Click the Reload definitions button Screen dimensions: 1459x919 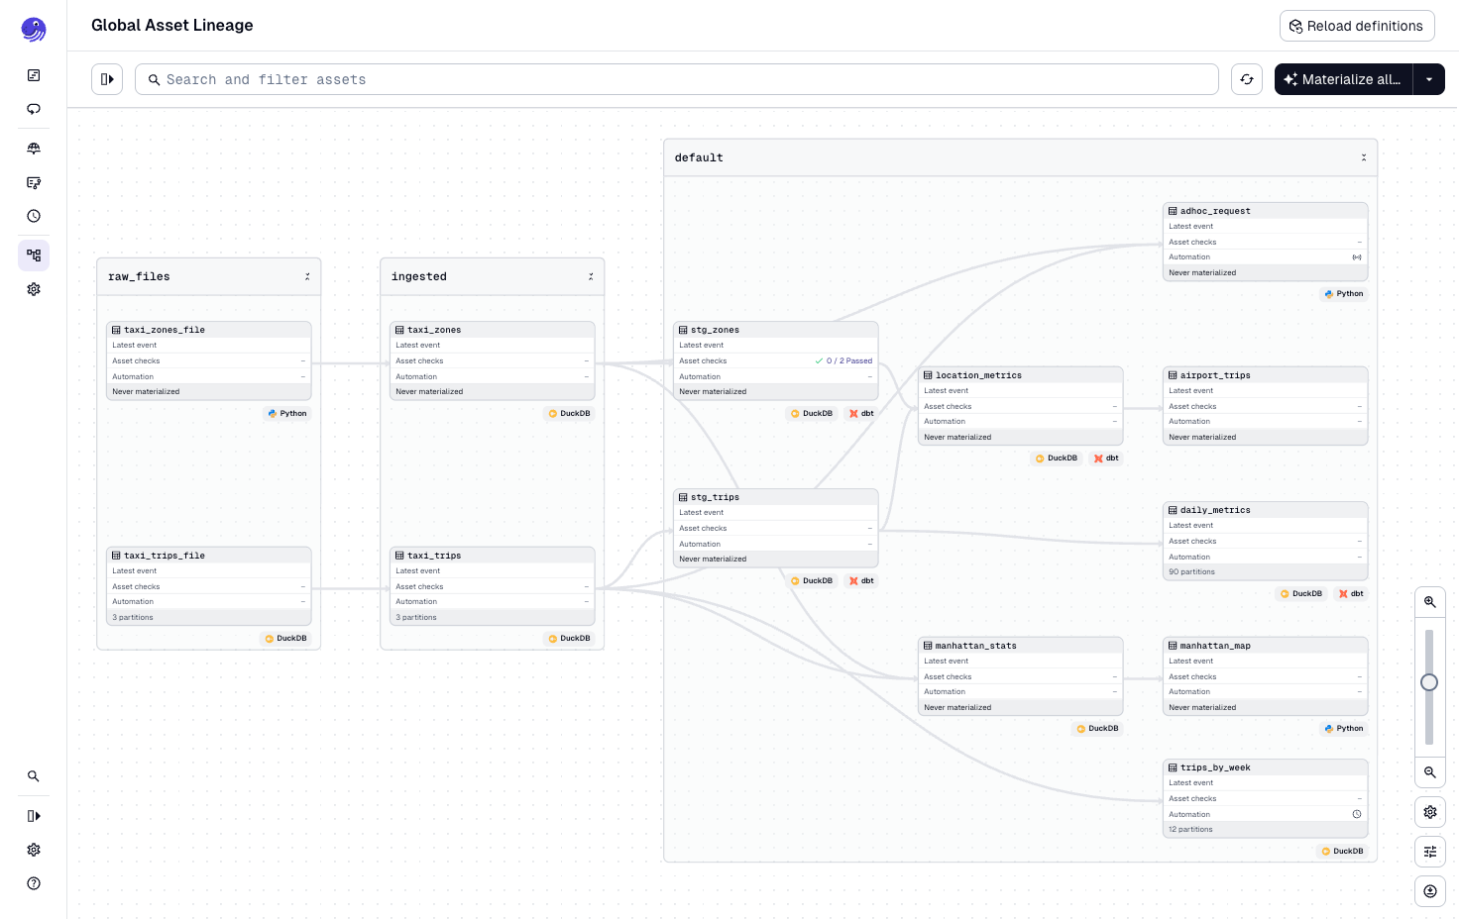click(1357, 26)
